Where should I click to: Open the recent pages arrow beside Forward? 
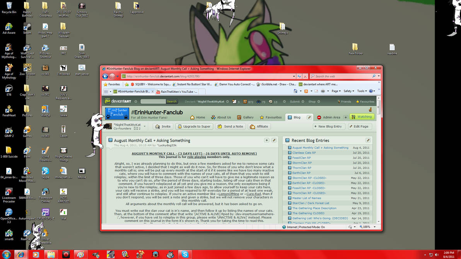click(118, 77)
